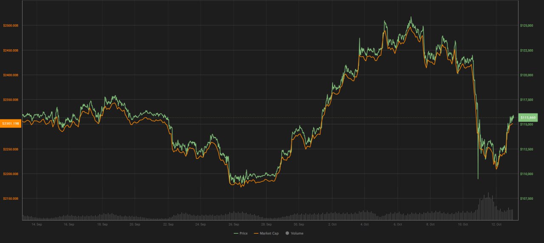Image resolution: width=544 pixels, height=243 pixels.
Task: Click the gray Volume circle legend icon
Action: (287, 233)
